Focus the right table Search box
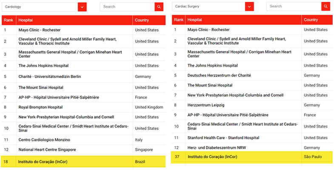The height and width of the screenshot is (171, 336). click(294, 6)
